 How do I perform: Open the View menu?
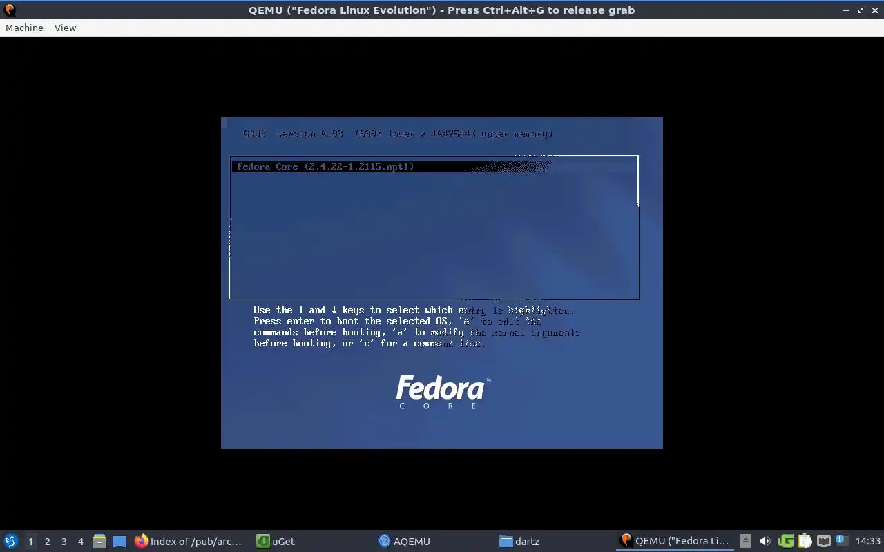pos(65,28)
